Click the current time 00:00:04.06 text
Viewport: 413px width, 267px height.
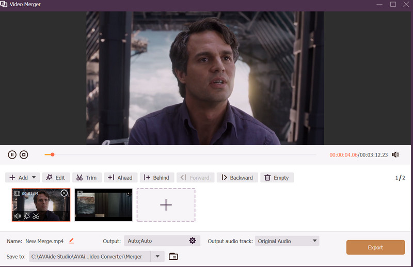[x=343, y=155]
